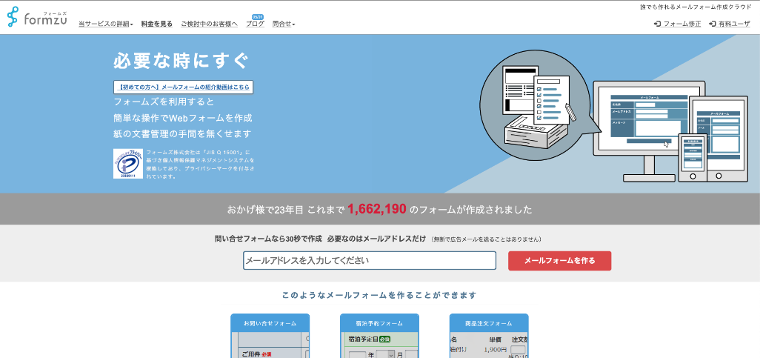Open ご検討中のお客様へ link

pos(209,24)
